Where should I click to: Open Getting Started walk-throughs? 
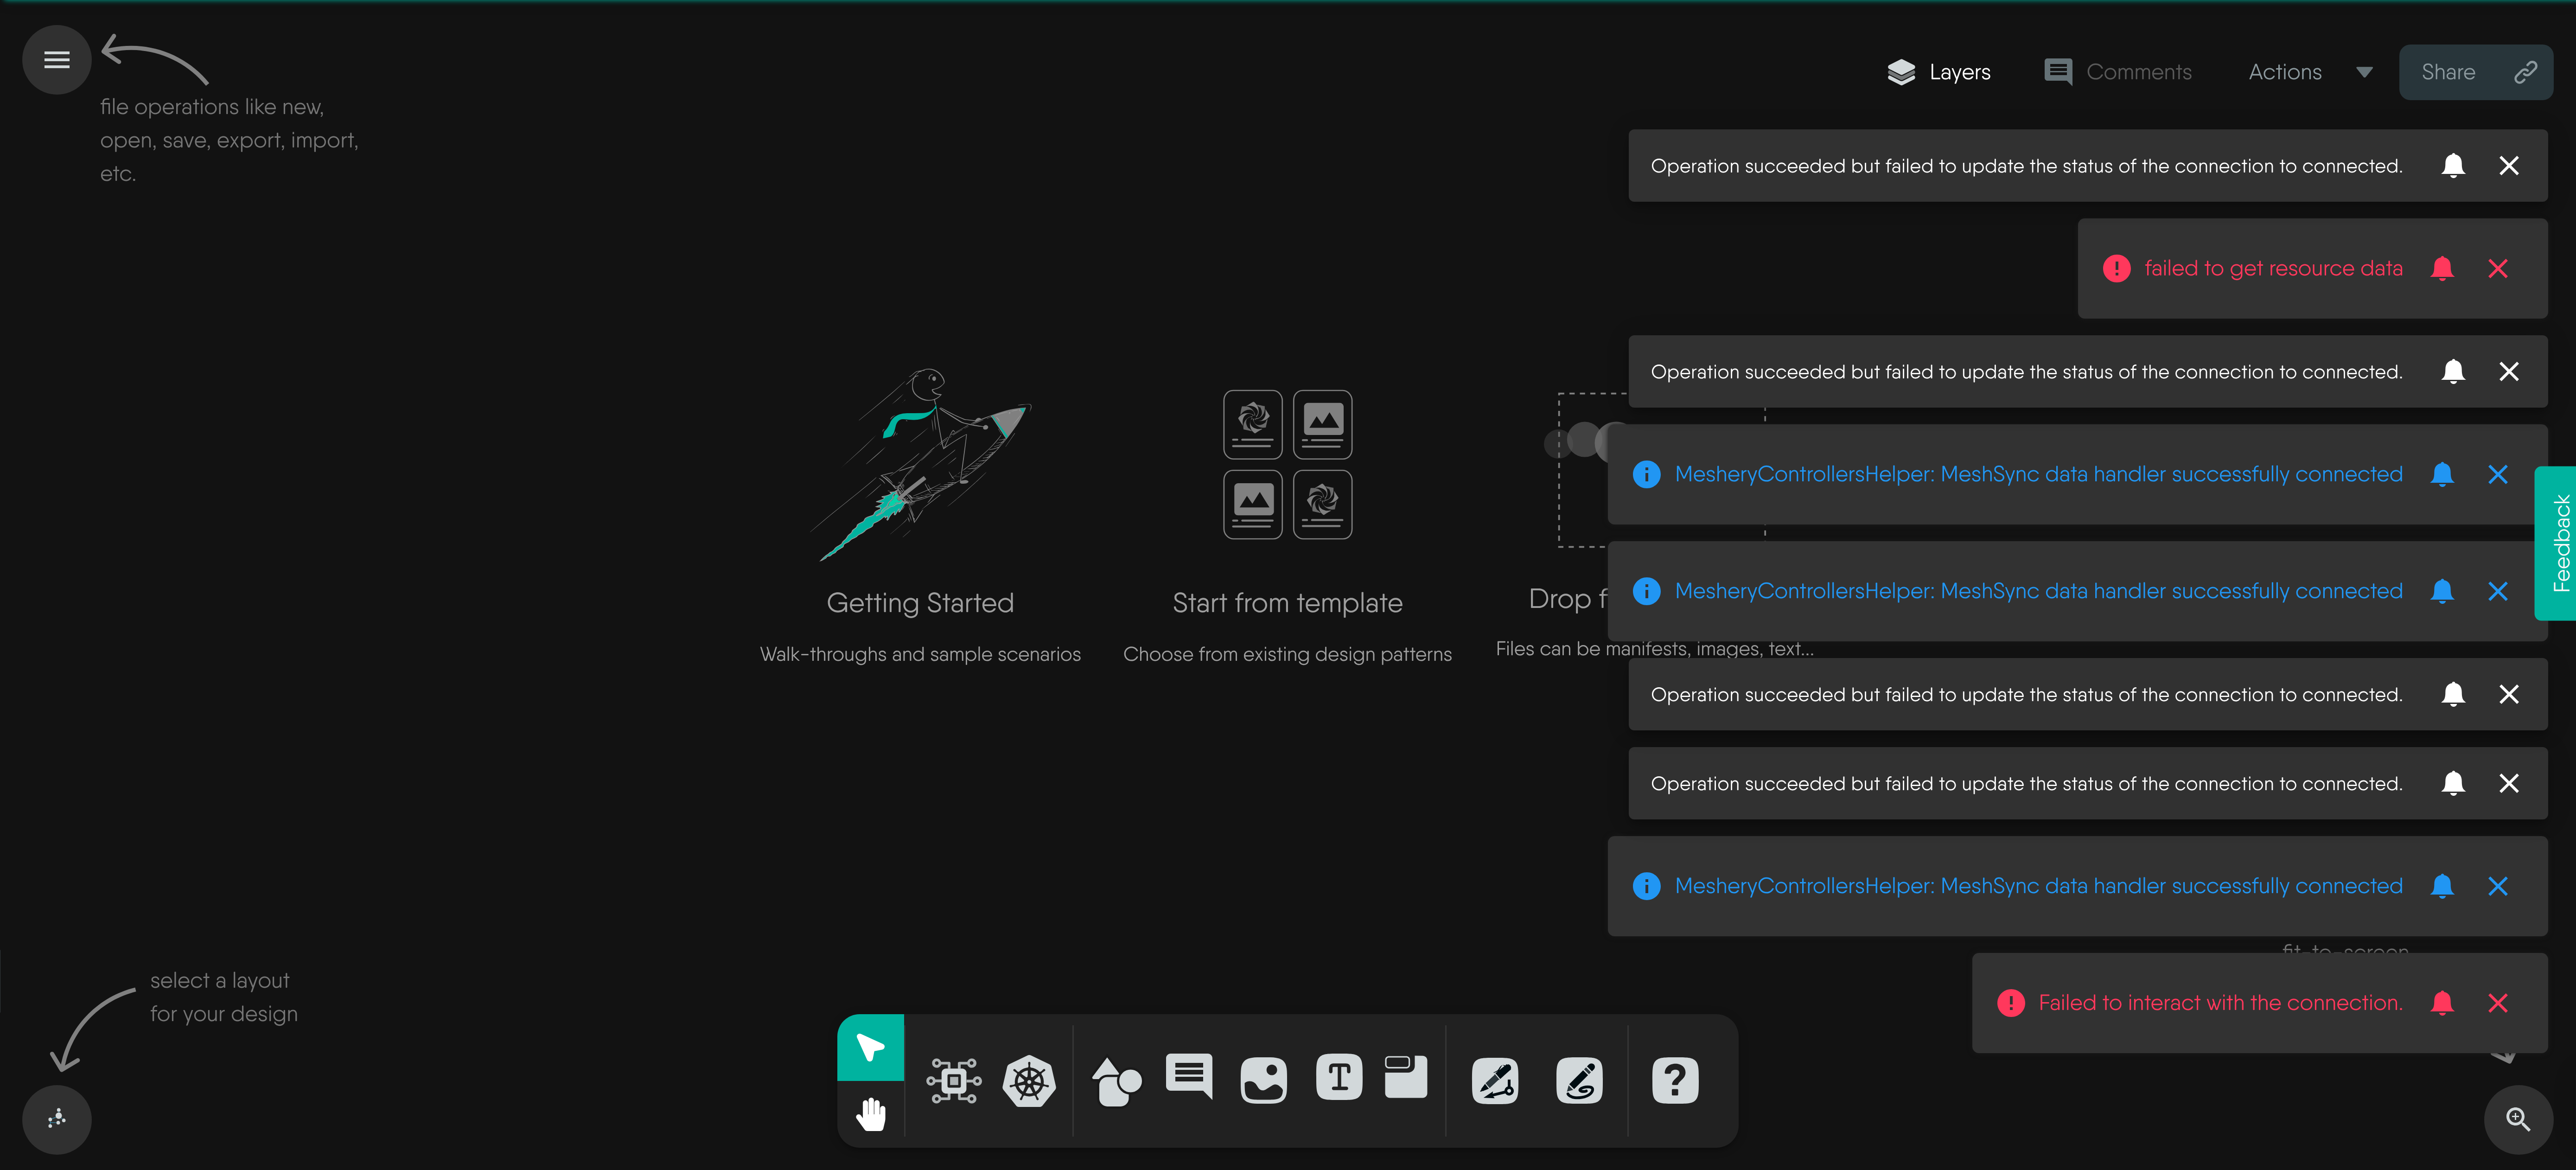(920, 602)
